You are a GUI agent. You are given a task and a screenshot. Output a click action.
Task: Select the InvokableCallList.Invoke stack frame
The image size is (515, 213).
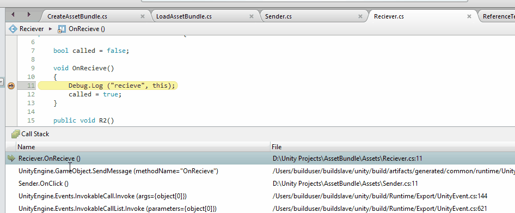tap(118, 209)
